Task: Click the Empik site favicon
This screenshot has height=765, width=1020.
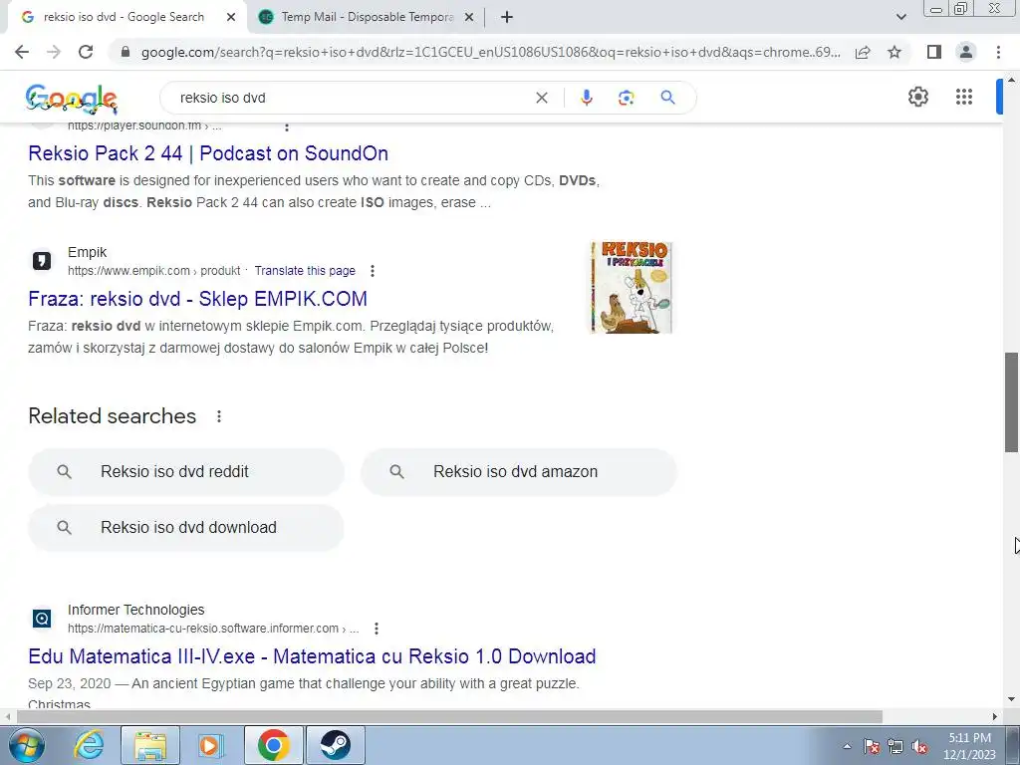Action: click(x=42, y=261)
